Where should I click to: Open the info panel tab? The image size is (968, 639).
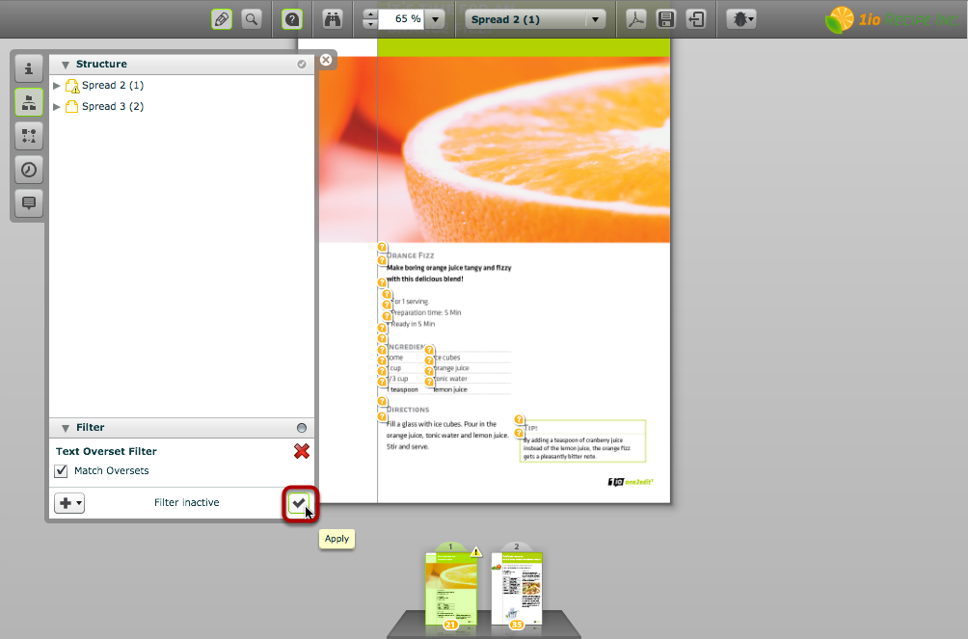coord(29,69)
